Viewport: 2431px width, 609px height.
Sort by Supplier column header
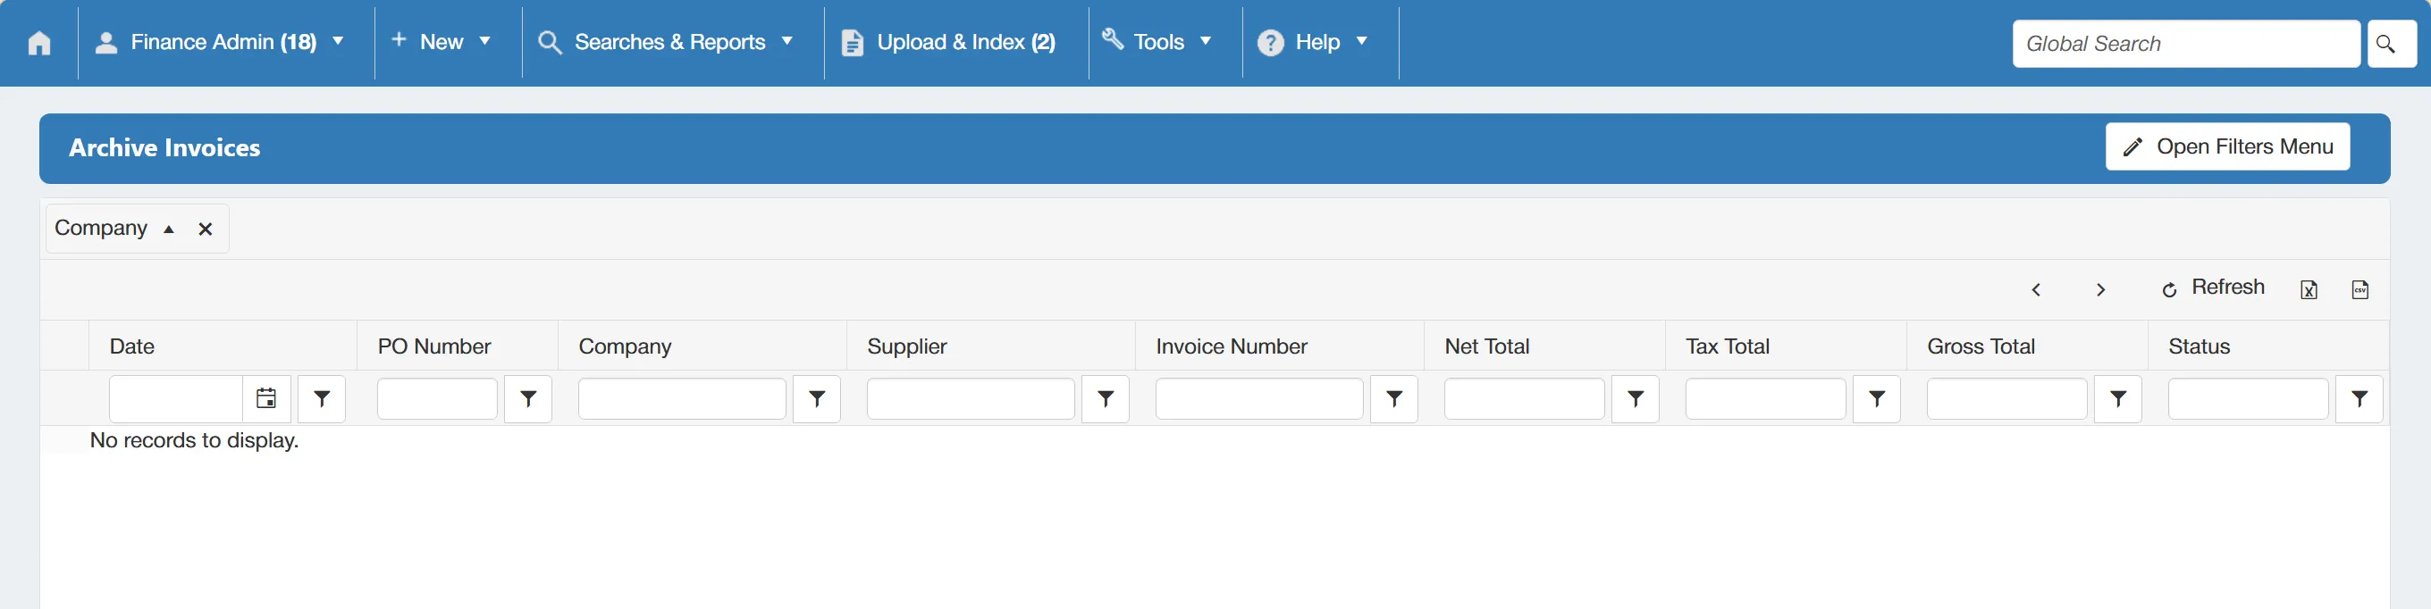coord(907,346)
